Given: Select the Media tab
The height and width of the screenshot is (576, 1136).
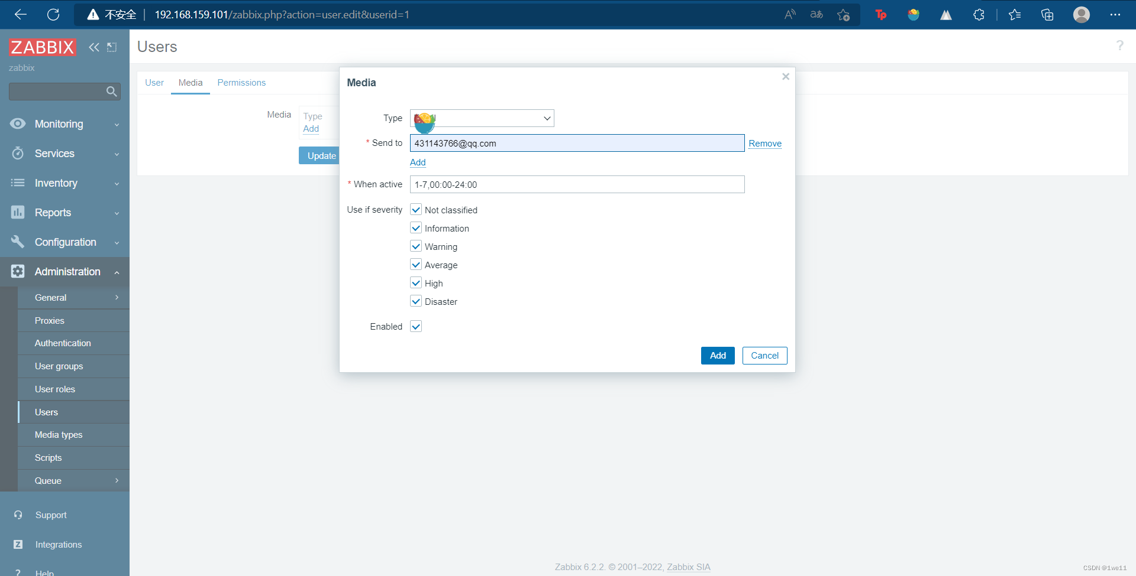Looking at the screenshot, I should [191, 83].
